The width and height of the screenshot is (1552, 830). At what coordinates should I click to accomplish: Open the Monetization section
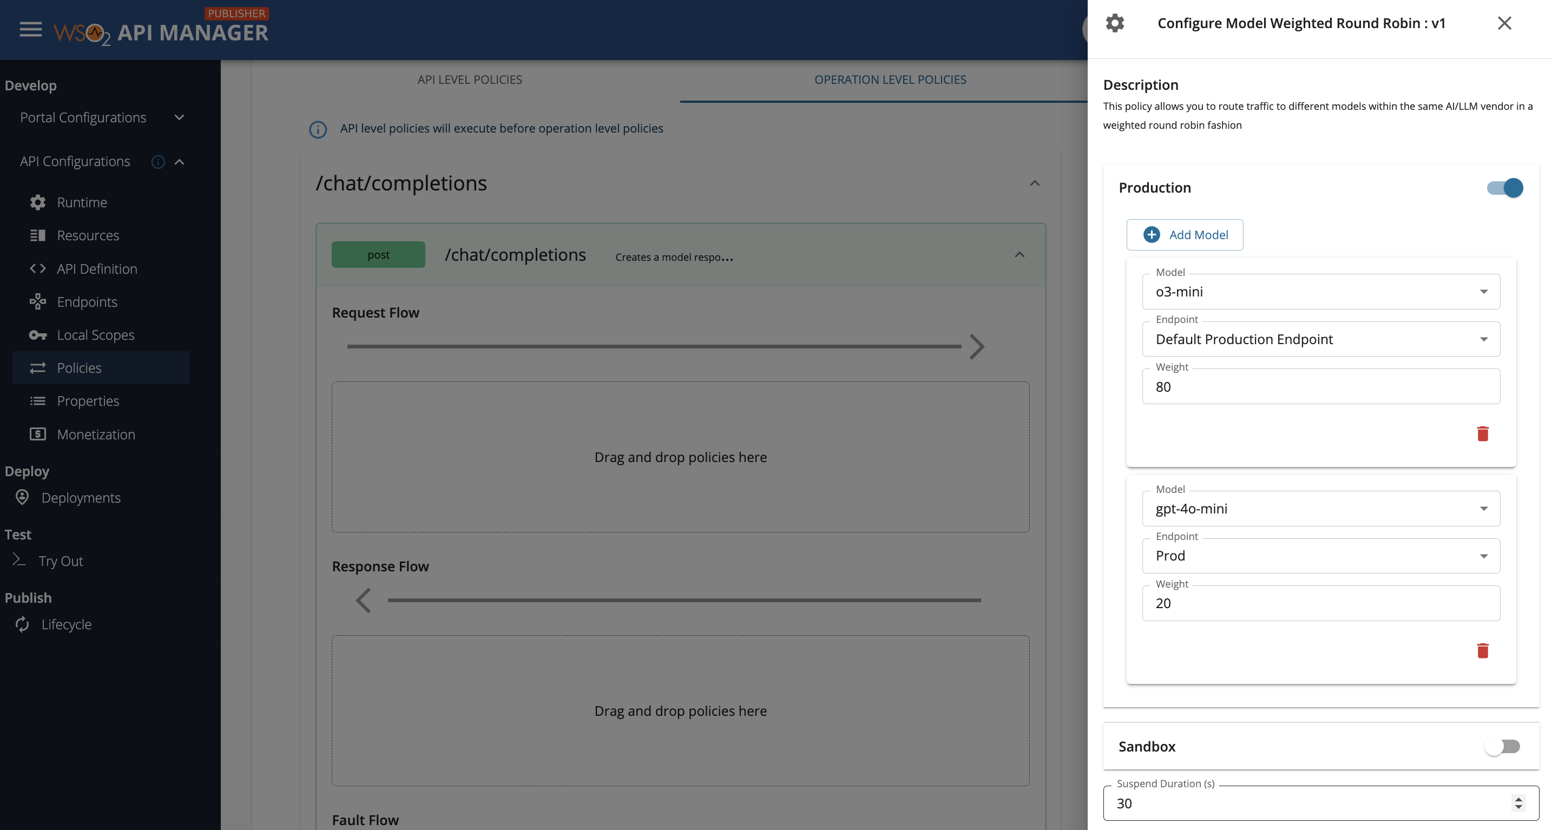[96, 434]
